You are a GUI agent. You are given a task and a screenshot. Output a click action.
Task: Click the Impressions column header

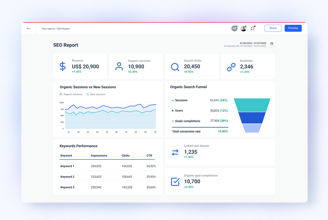[99, 155]
